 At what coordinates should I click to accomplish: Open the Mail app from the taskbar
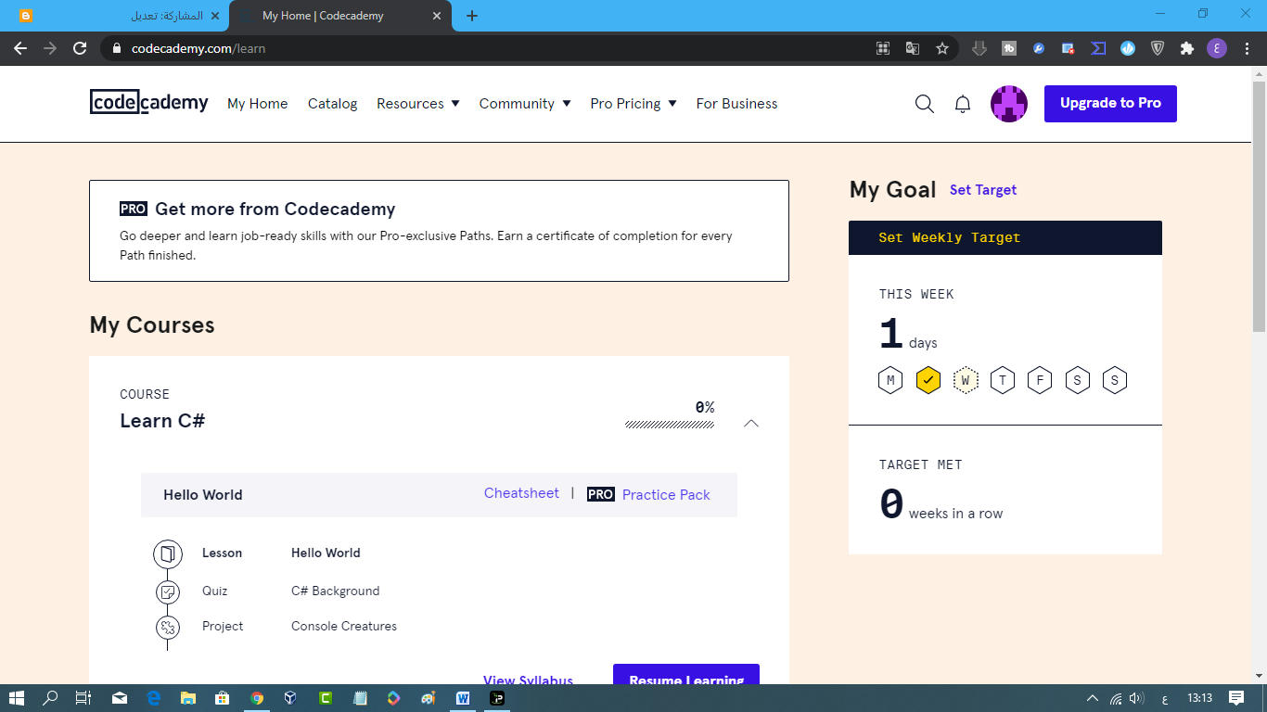coord(120,698)
